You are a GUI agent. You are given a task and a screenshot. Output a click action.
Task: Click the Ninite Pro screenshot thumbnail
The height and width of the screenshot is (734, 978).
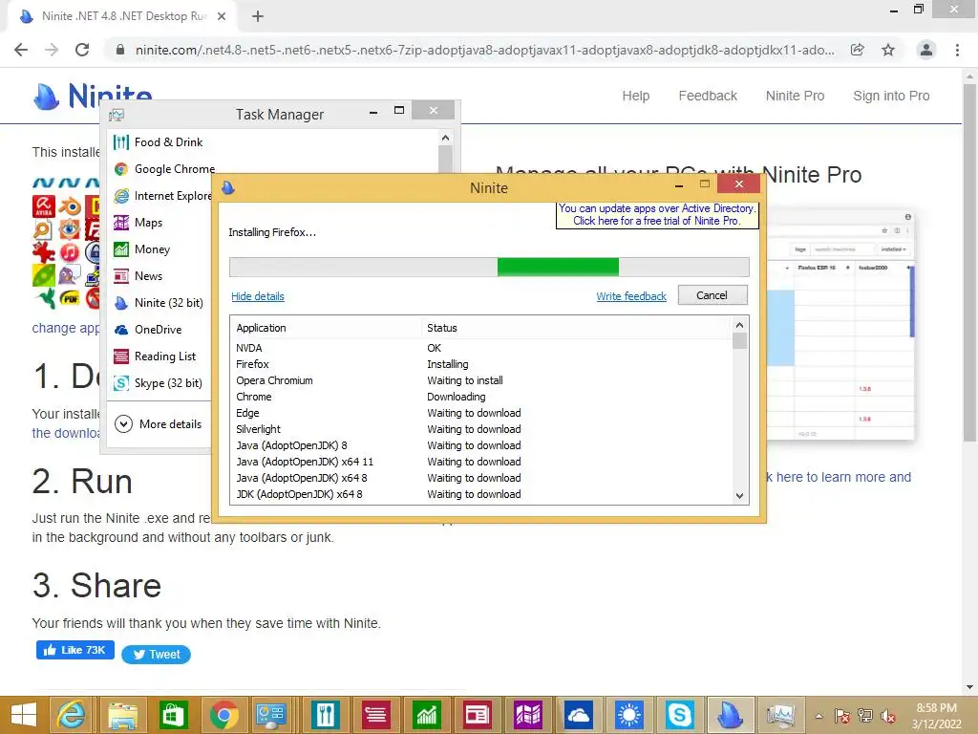(x=840, y=325)
